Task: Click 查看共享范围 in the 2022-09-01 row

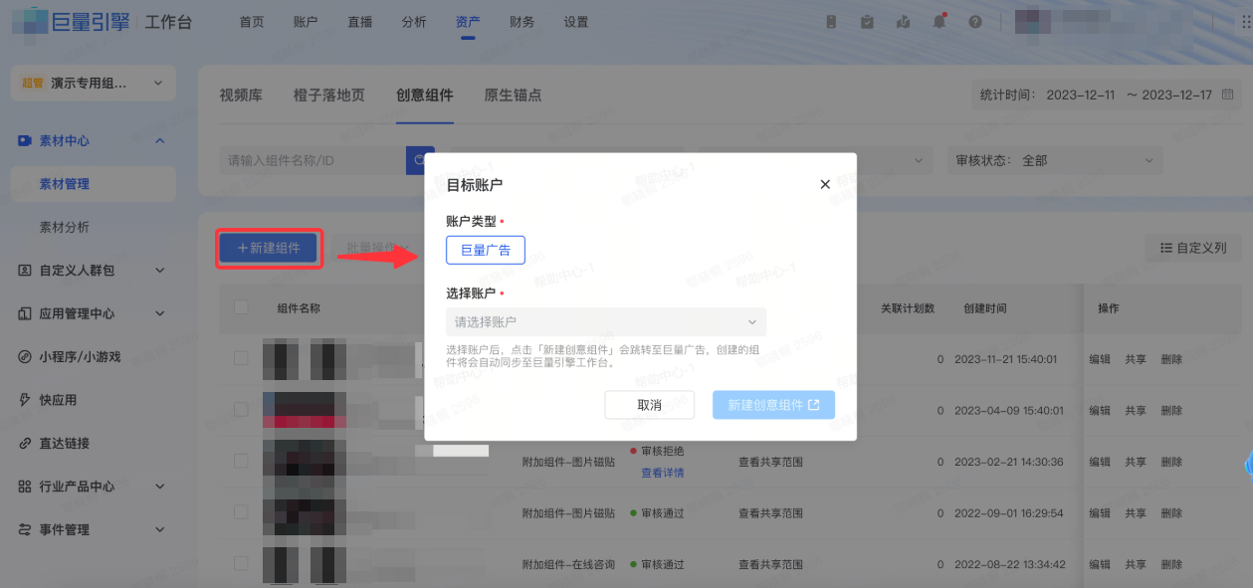Action: (x=770, y=513)
